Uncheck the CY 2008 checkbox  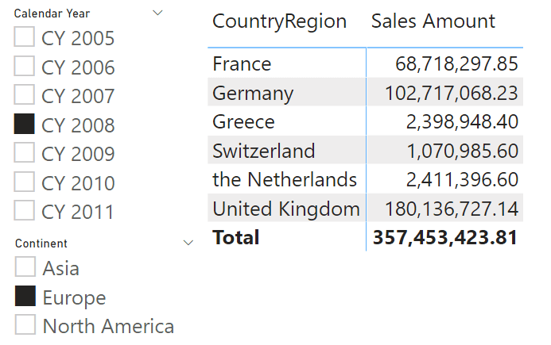click(x=24, y=124)
